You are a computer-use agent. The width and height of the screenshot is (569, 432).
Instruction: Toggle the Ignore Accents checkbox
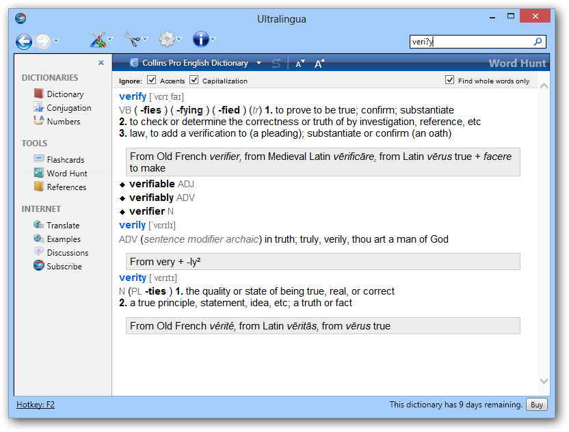[x=152, y=80]
